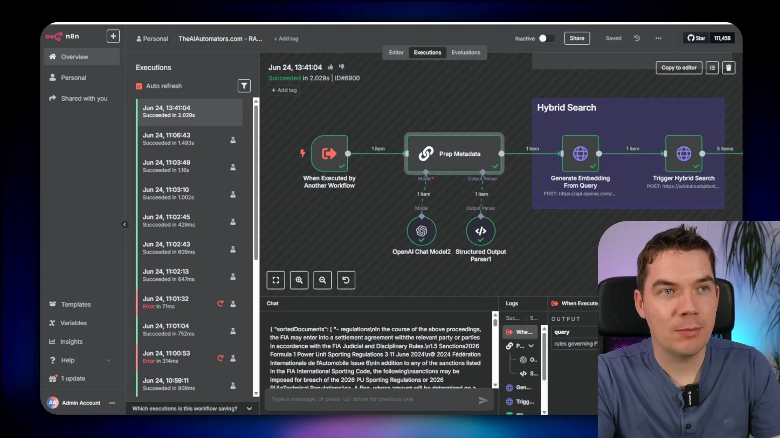Screen dimensions: 780x438
Task: Click the 1 update notification
Action: click(73, 378)
